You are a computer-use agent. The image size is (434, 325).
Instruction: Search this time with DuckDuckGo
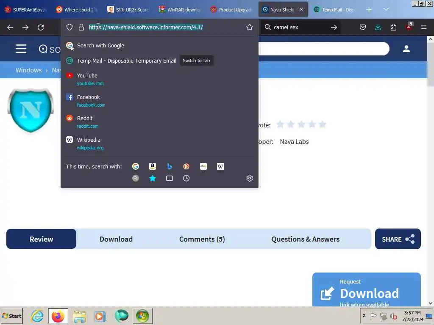pos(186,166)
